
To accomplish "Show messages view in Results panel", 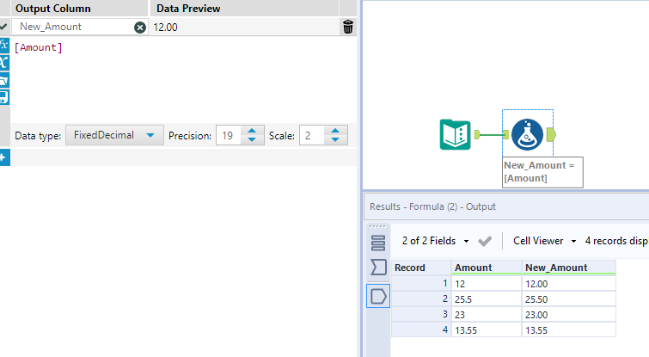I will tap(378, 243).
